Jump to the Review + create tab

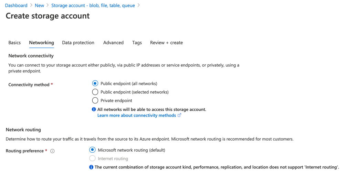pyautogui.click(x=166, y=43)
